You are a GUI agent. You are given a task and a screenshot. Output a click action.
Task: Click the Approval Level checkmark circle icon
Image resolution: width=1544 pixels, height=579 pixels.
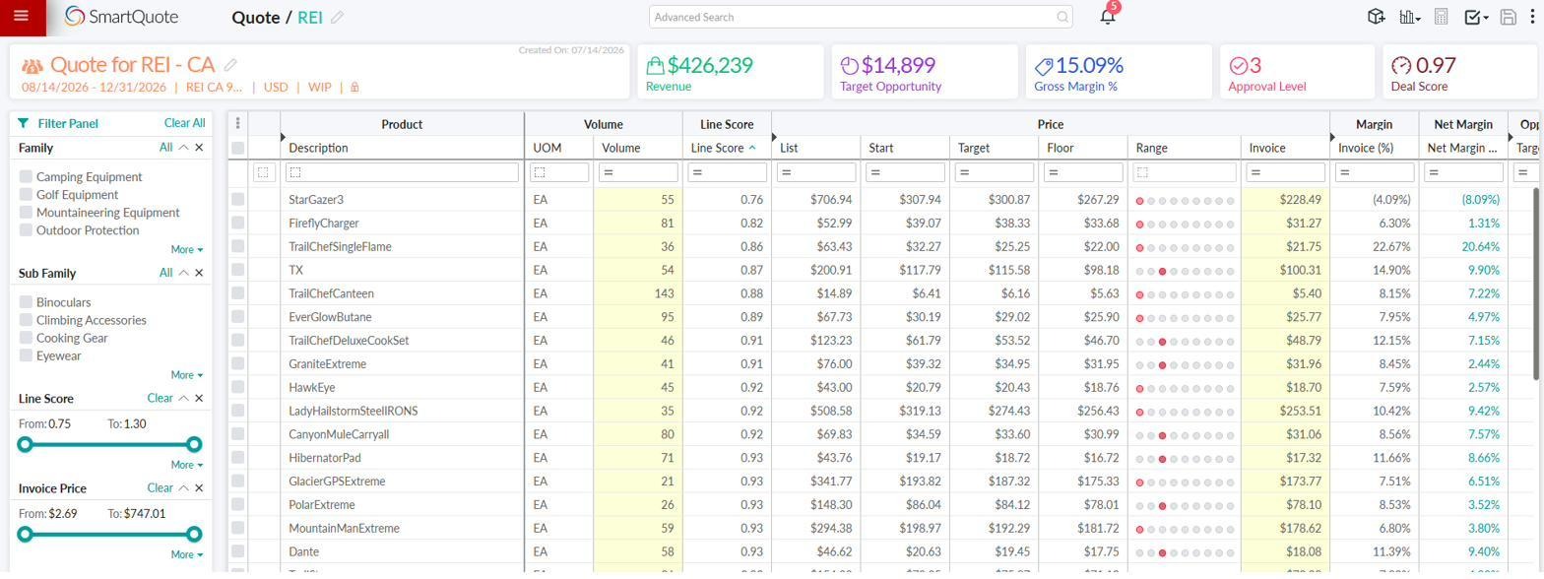click(1239, 66)
